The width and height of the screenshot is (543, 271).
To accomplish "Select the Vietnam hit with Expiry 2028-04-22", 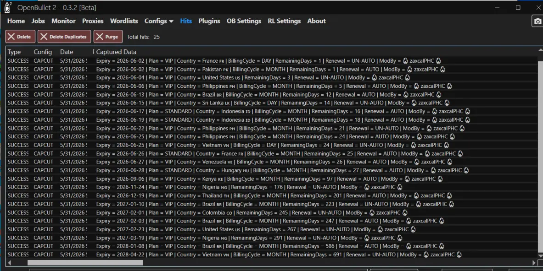I will (x=271, y=255).
